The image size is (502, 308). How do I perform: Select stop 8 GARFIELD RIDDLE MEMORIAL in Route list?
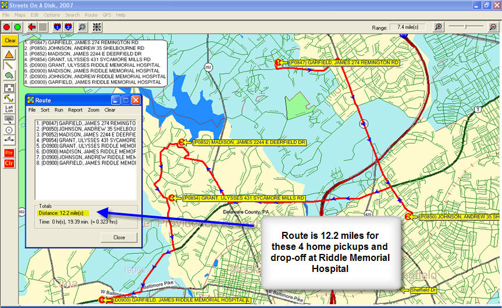[86, 163]
